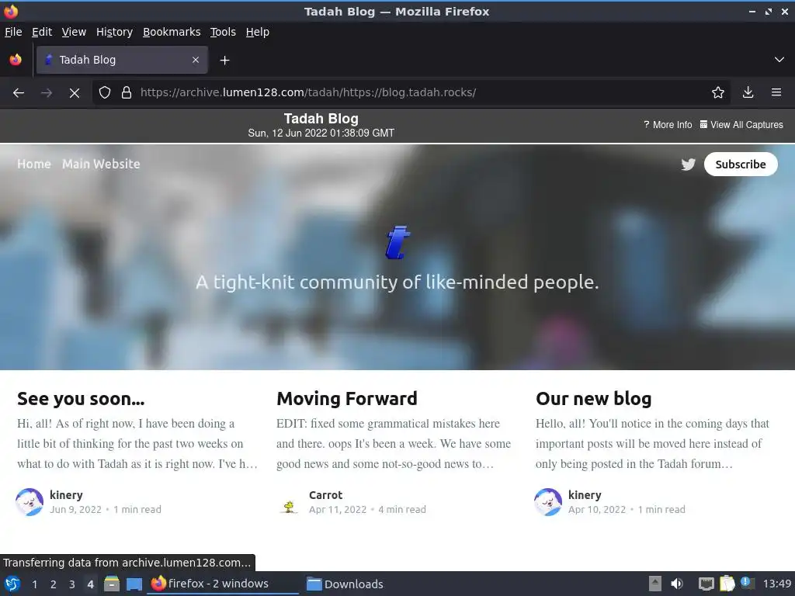Open a new tab with the plus button

tap(224, 61)
